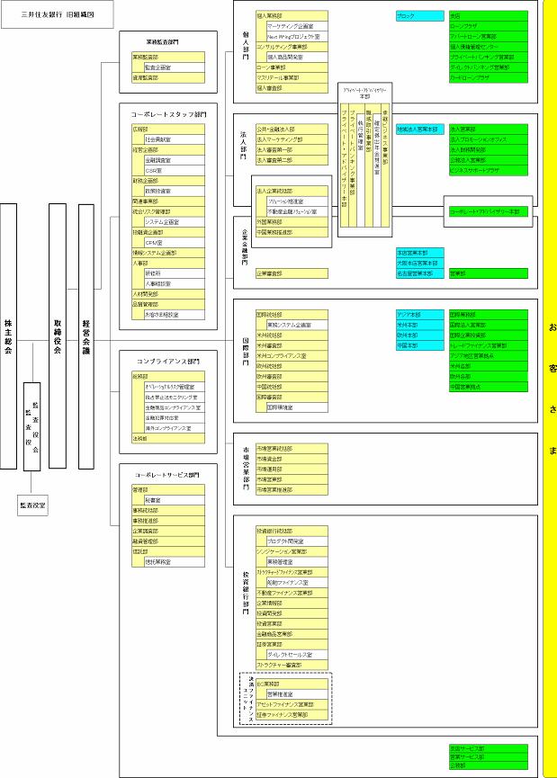
Task: Select the 証券ファイナンス営業部 cell
Action: click(x=292, y=715)
